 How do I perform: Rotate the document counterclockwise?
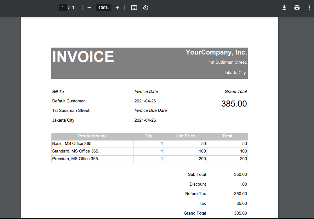click(x=145, y=8)
